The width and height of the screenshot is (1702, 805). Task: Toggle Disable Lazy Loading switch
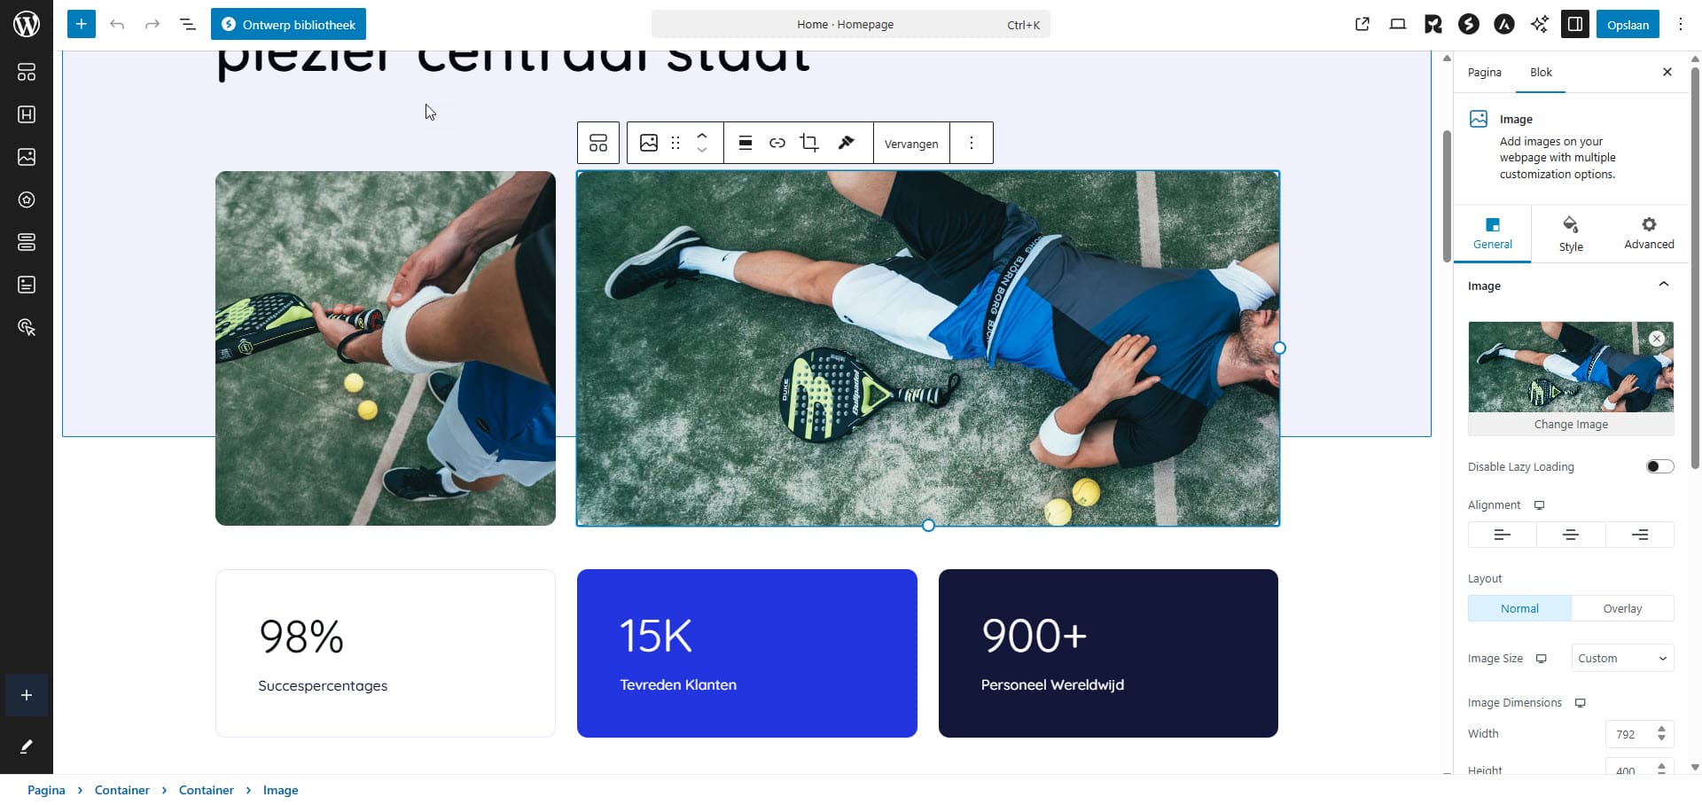point(1659,466)
